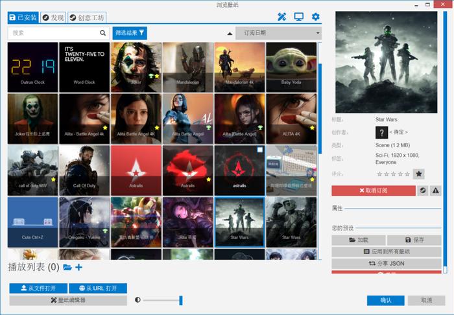Open Steam workshop page icon
This screenshot has height=315, width=454.
click(423, 191)
